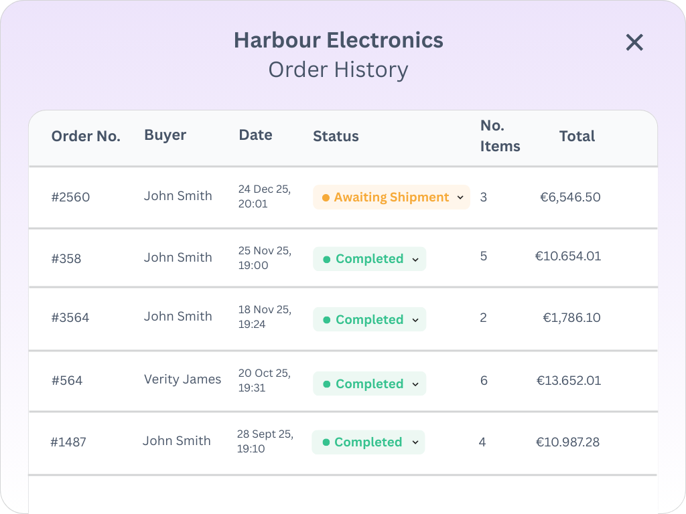Viewport: 686px width, 514px height.
Task: Open order number #2560
Action: coord(70,197)
